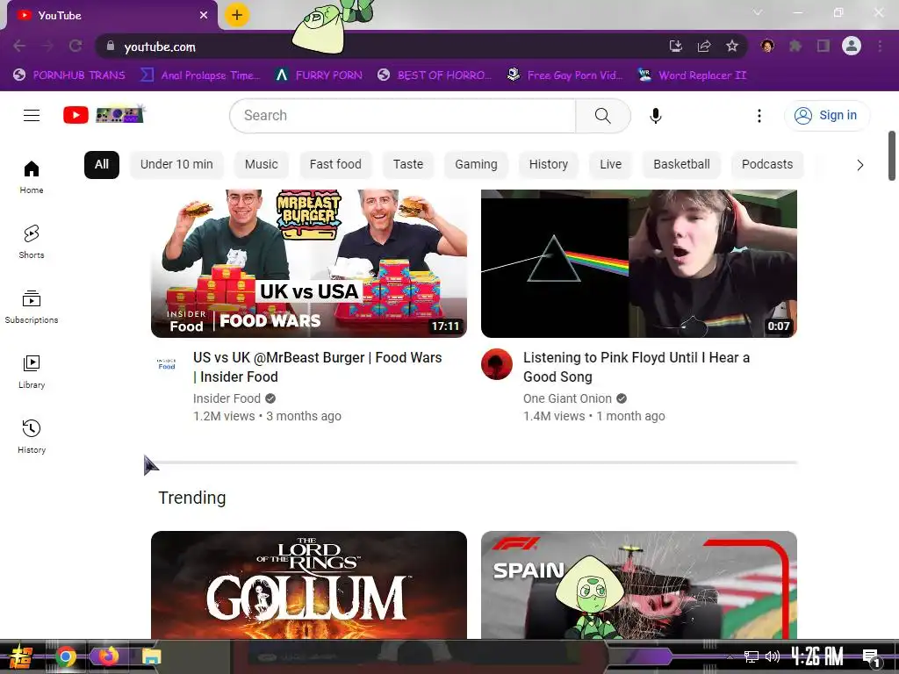Open YouTube settings three-dot menu

click(x=759, y=116)
